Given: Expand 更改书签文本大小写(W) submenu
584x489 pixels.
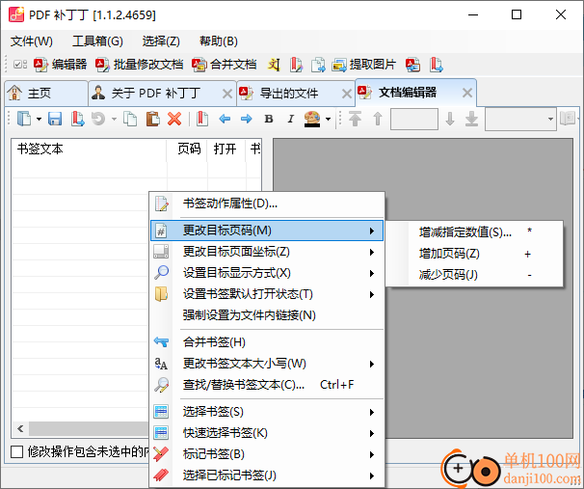Looking at the screenshot, I should 267,364.
